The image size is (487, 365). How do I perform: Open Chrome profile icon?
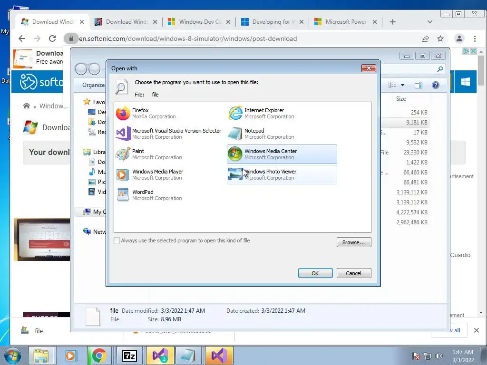click(459, 38)
